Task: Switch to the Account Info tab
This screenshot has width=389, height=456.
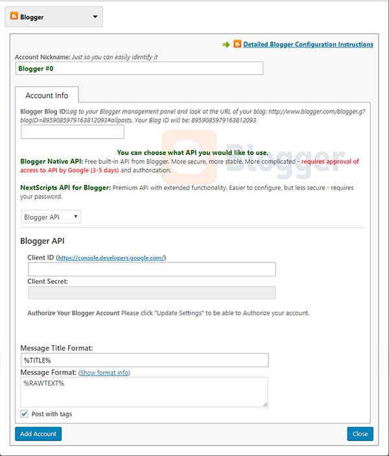Action: (x=47, y=95)
